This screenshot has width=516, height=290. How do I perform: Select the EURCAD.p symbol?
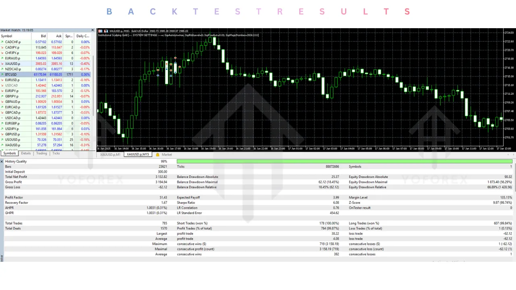13,107
